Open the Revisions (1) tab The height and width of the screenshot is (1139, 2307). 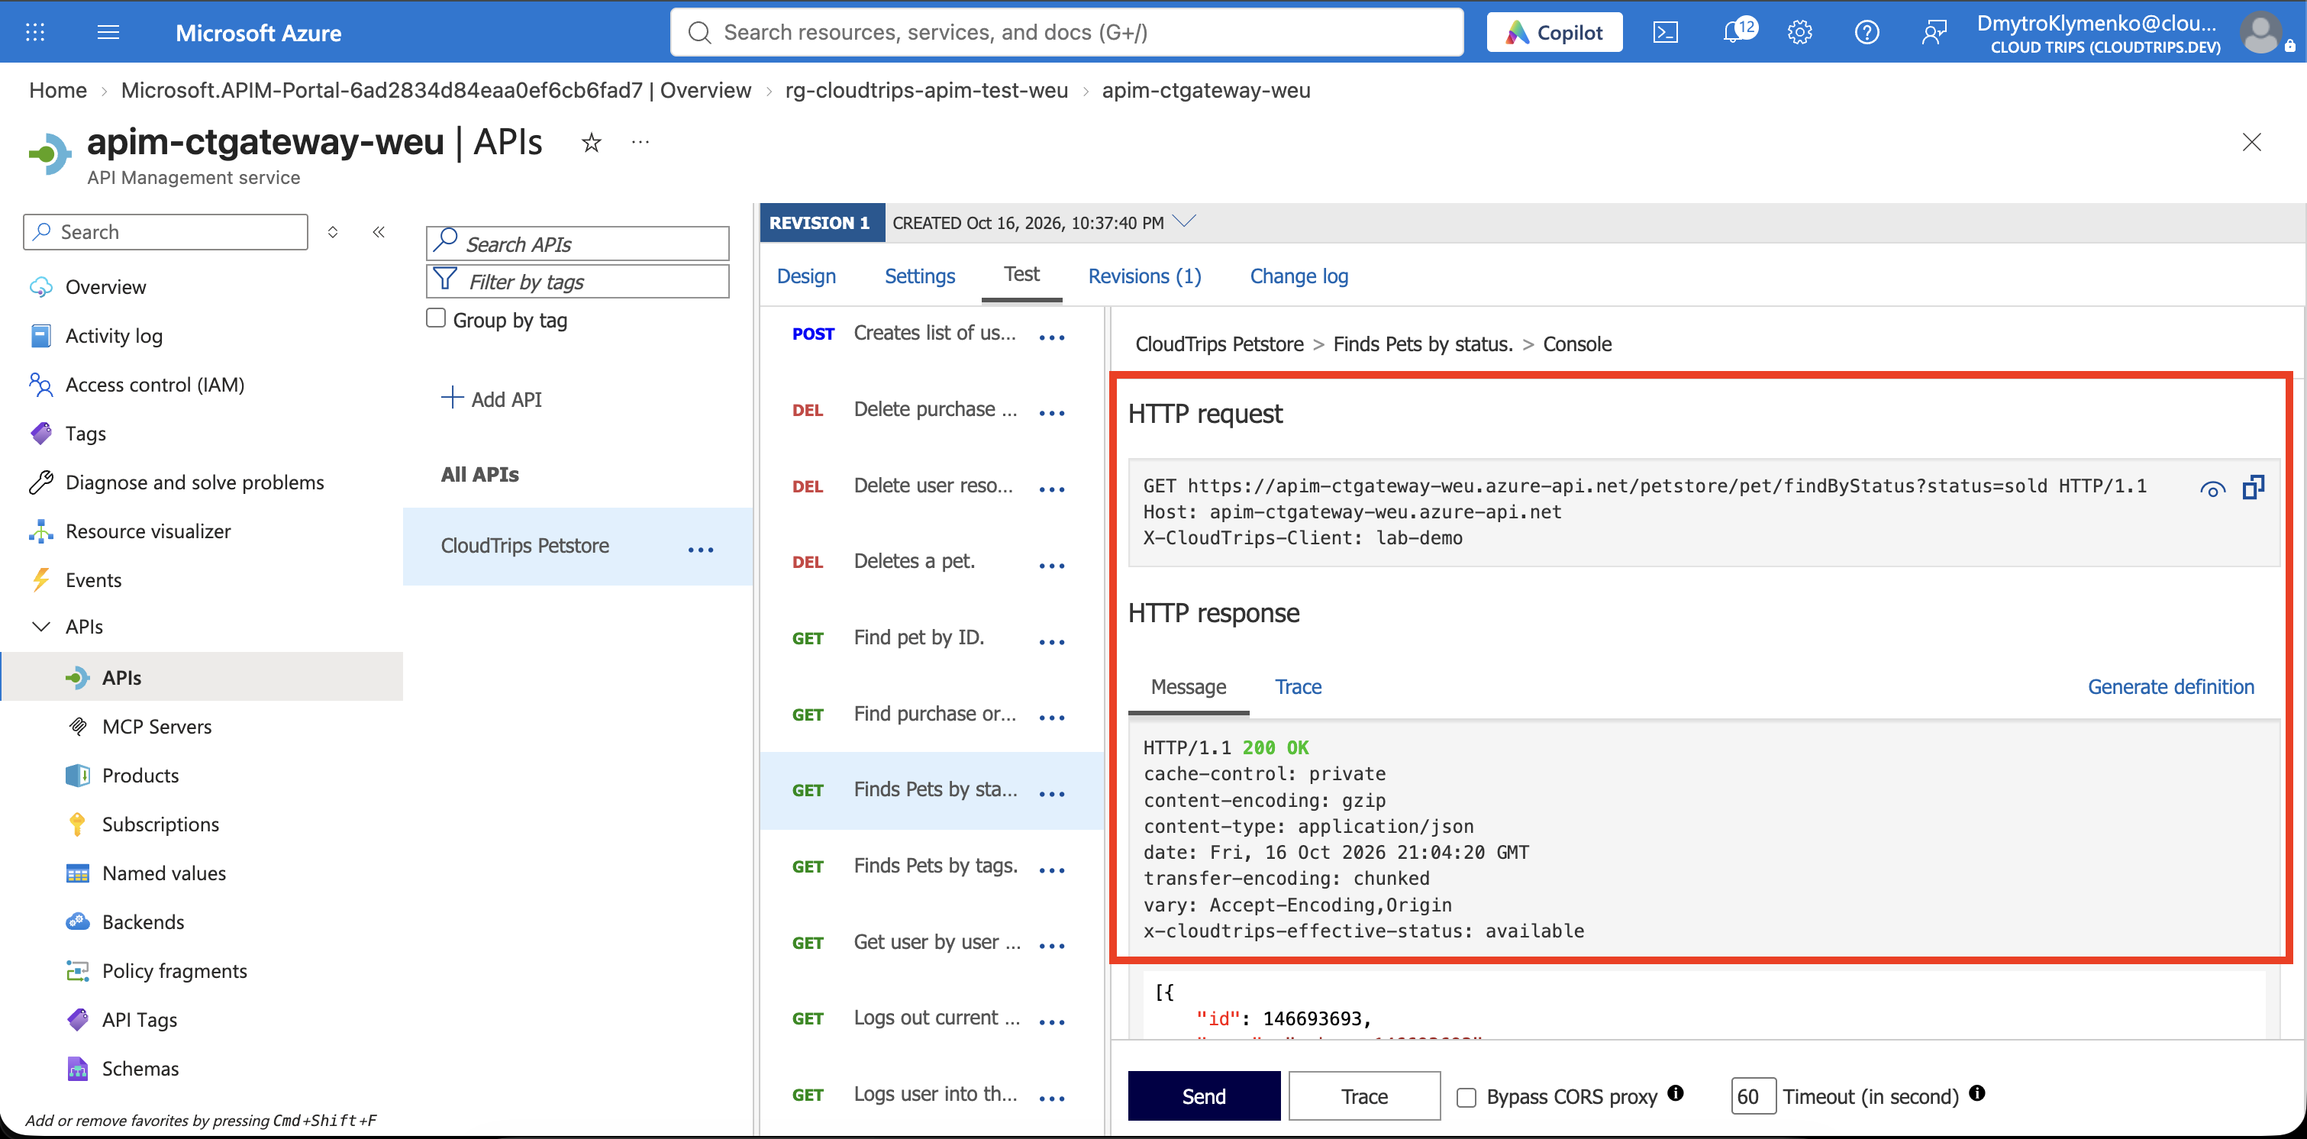click(x=1144, y=276)
